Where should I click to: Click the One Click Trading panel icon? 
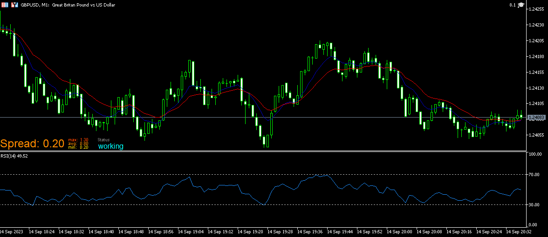point(15,5)
